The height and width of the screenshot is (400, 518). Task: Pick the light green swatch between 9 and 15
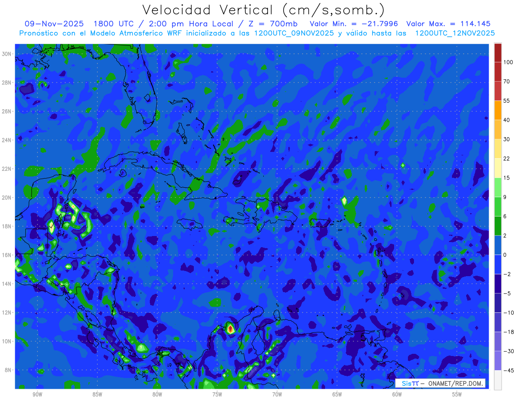[498, 187]
